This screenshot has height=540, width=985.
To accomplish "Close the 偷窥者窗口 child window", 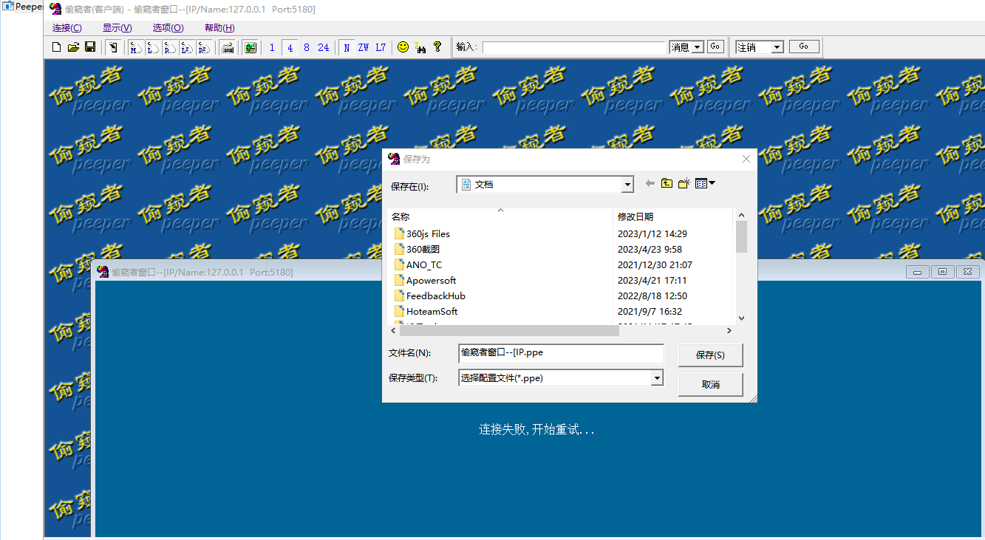I will pyautogui.click(x=967, y=272).
